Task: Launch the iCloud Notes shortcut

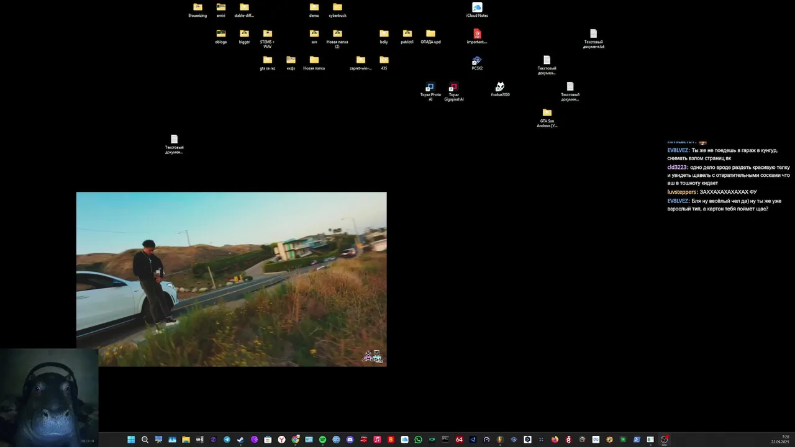Action: (477, 10)
